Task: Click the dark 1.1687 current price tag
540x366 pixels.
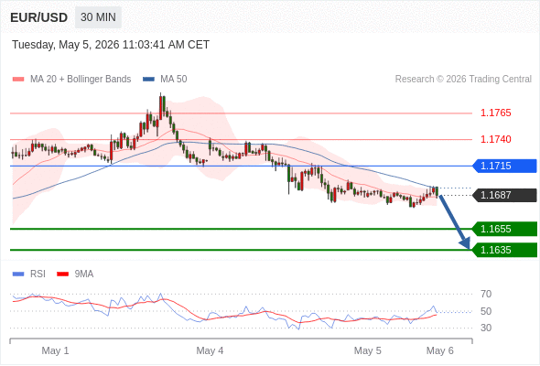Action: coord(504,195)
